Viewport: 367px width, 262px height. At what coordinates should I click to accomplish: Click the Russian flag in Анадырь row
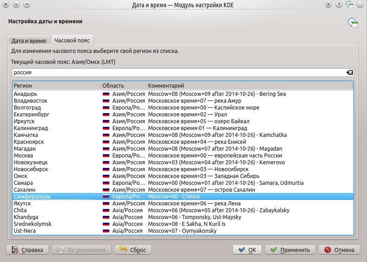(x=106, y=94)
